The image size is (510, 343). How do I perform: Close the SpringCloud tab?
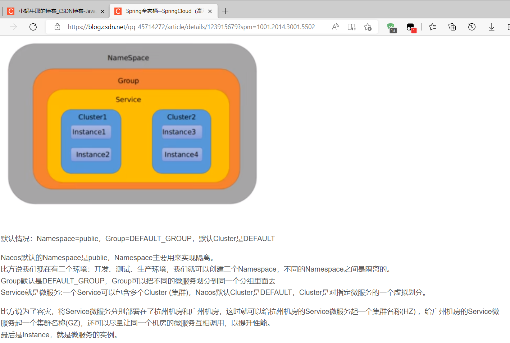(210, 11)
